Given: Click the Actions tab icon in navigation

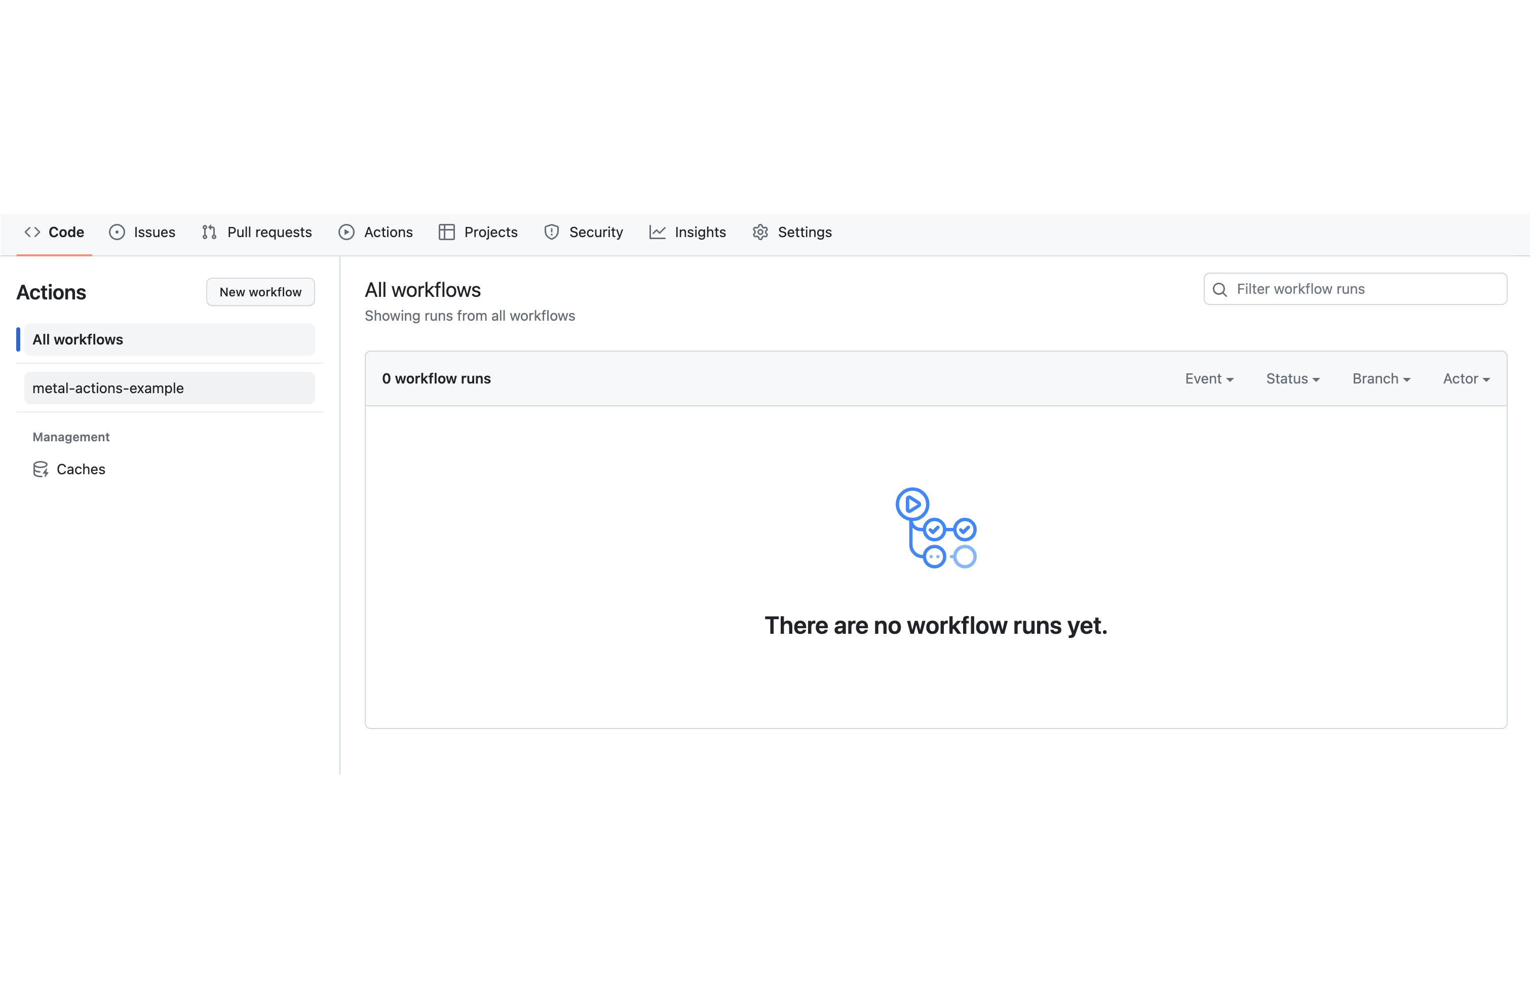Looking at the screenshot, I should (x=346, y=232).
